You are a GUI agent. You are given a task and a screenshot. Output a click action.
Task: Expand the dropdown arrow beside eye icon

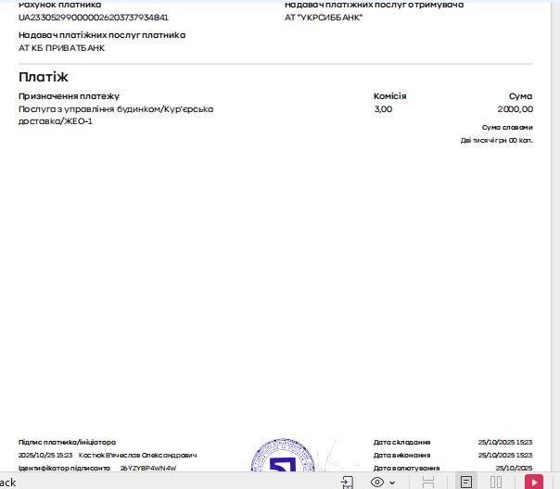392,483
